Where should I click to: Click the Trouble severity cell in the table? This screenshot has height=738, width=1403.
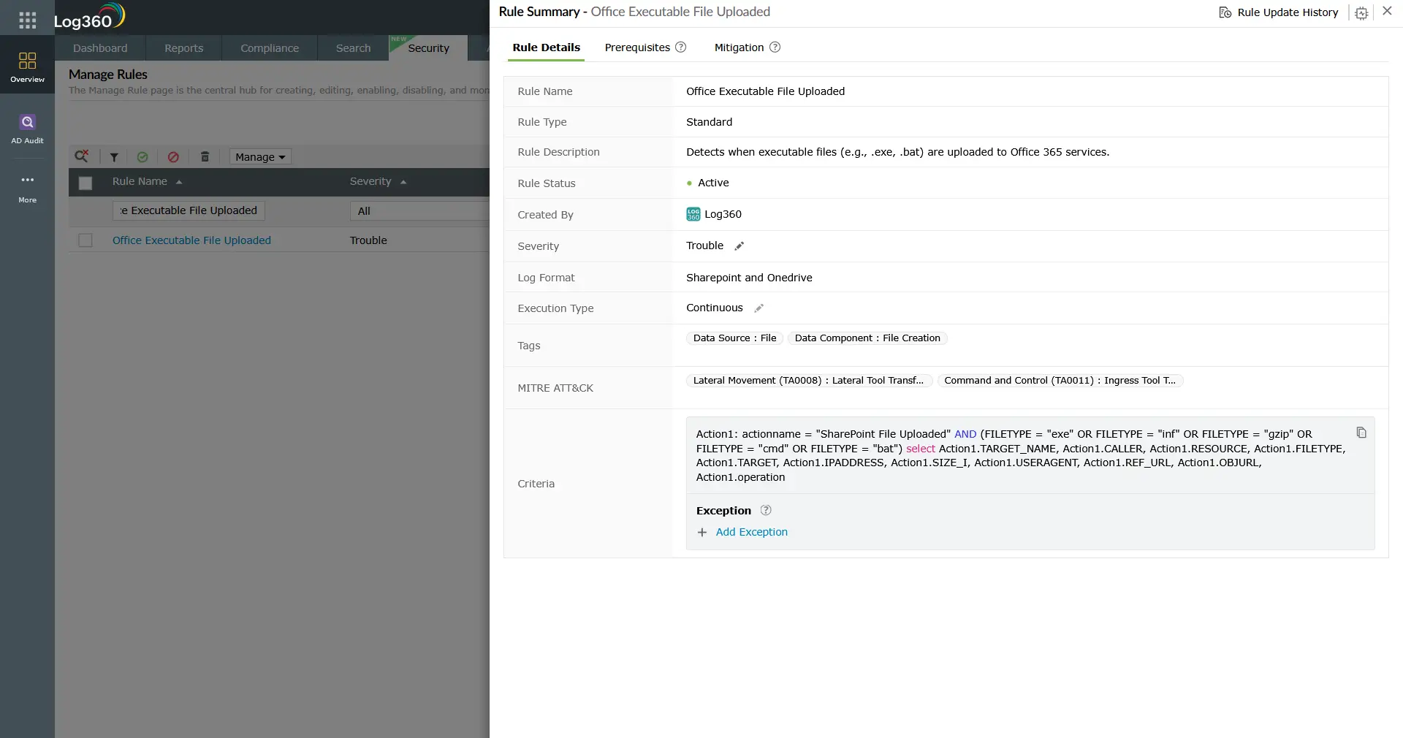[x=368, y=240]
